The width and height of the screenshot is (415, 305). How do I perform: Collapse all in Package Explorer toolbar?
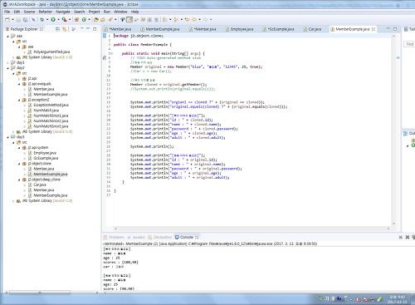click(57, 29)
